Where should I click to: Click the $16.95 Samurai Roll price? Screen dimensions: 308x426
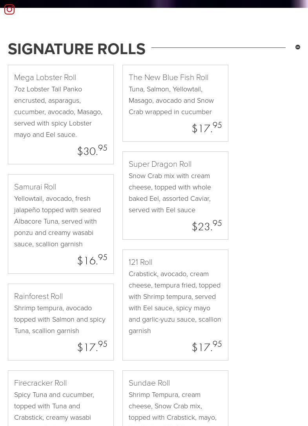[x=92, y=260]
